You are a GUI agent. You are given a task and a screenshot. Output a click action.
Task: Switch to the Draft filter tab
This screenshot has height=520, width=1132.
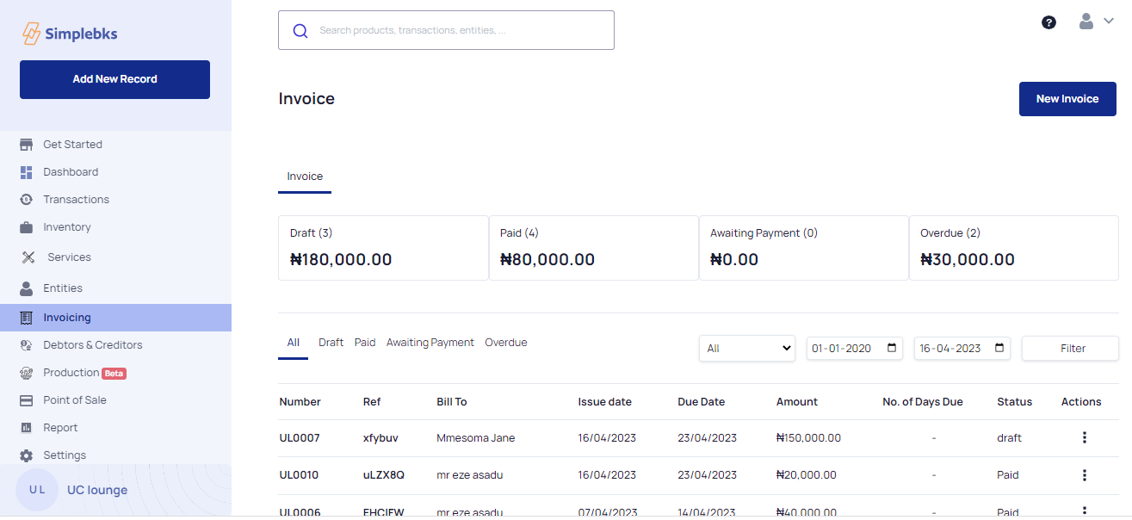tap(331, 343)
